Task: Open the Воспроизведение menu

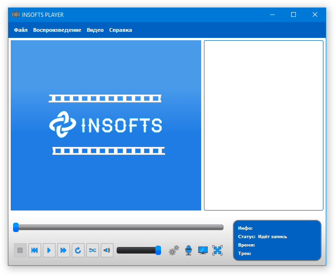Action: point(57,30)
